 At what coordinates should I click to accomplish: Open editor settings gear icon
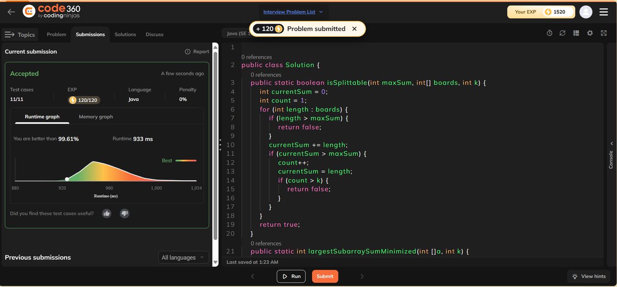pos(590,33)
